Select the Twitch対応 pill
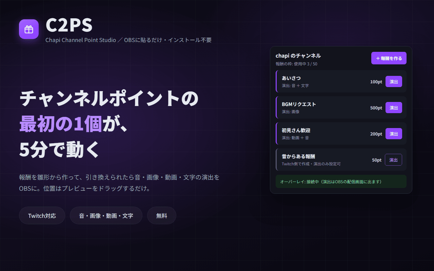 tap(42, 215)
